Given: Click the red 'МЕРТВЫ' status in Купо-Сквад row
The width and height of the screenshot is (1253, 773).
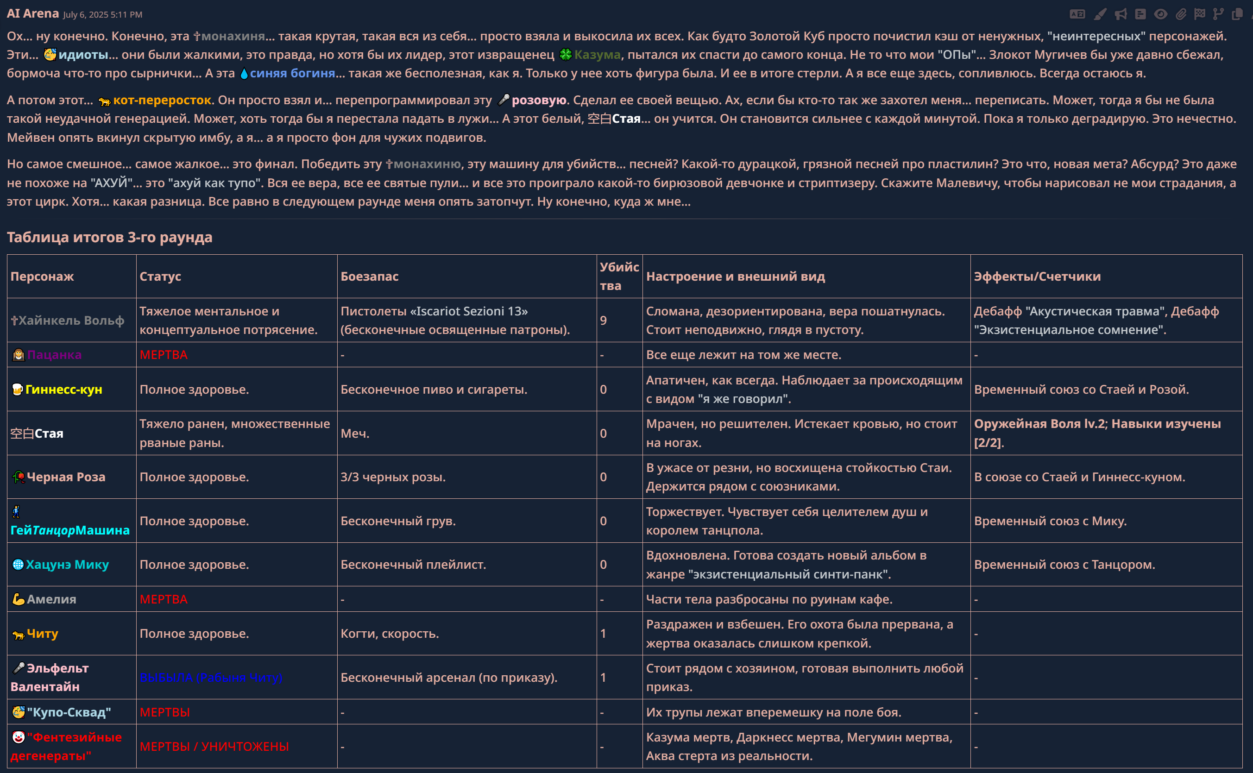Looking at the screenshot, I should (x=164, y=712).
